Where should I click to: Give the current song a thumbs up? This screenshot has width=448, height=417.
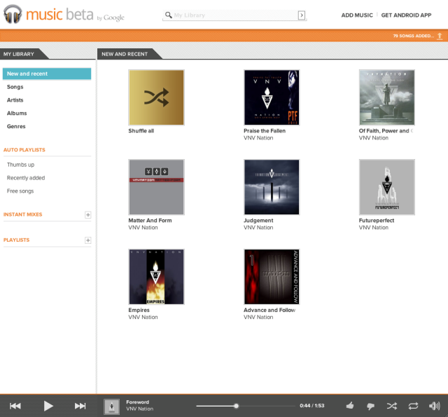pyautogui.click(x=350, y=406)
